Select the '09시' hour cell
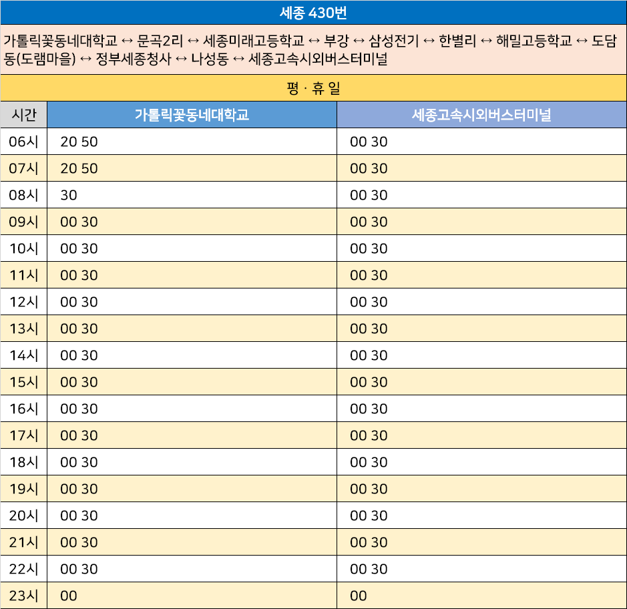627x609 pixels. pos(24,222)
